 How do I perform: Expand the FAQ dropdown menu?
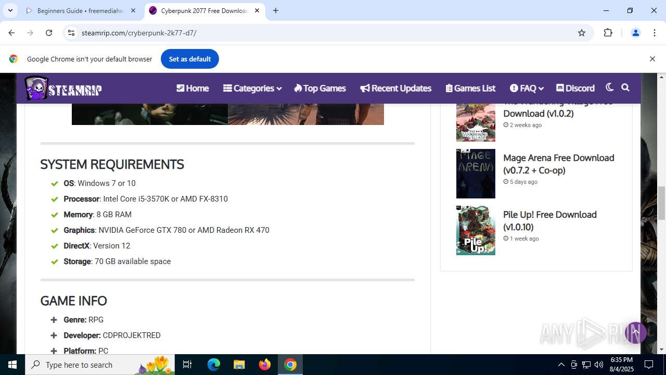[x=527, y=88]
